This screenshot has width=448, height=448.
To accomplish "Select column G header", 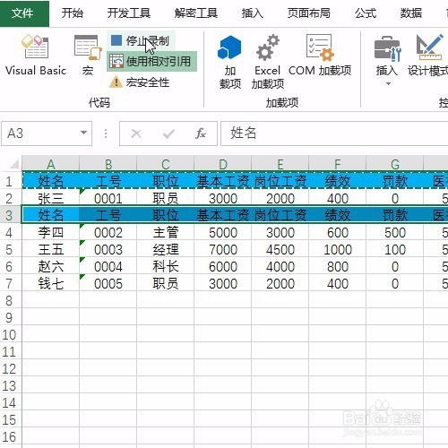I will (395, 164).
